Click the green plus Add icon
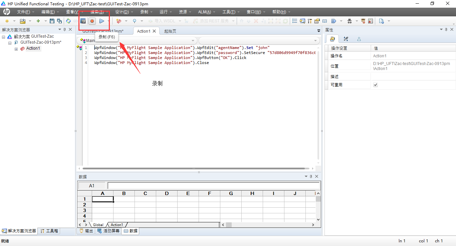This screenshot has height=246, width=456. click(38, 21)
